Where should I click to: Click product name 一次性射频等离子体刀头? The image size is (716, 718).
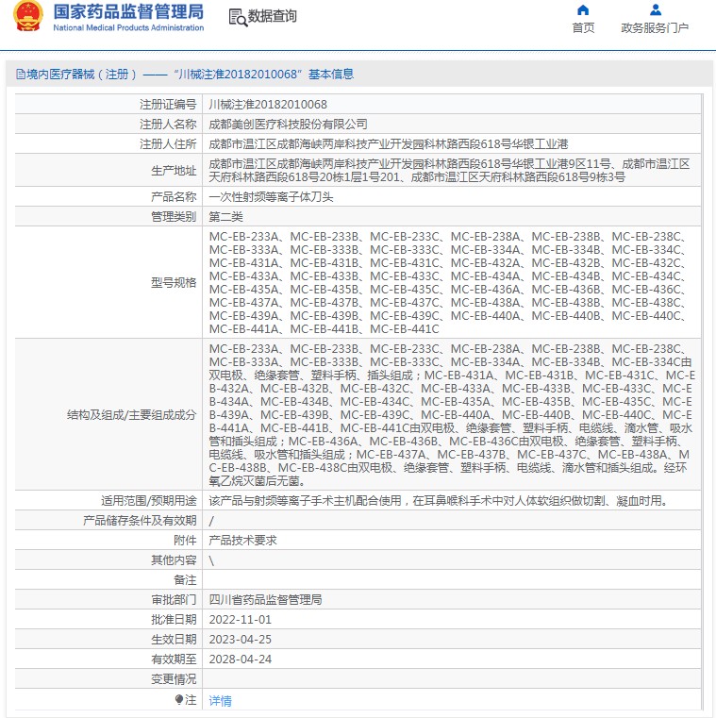pos(271,197)
